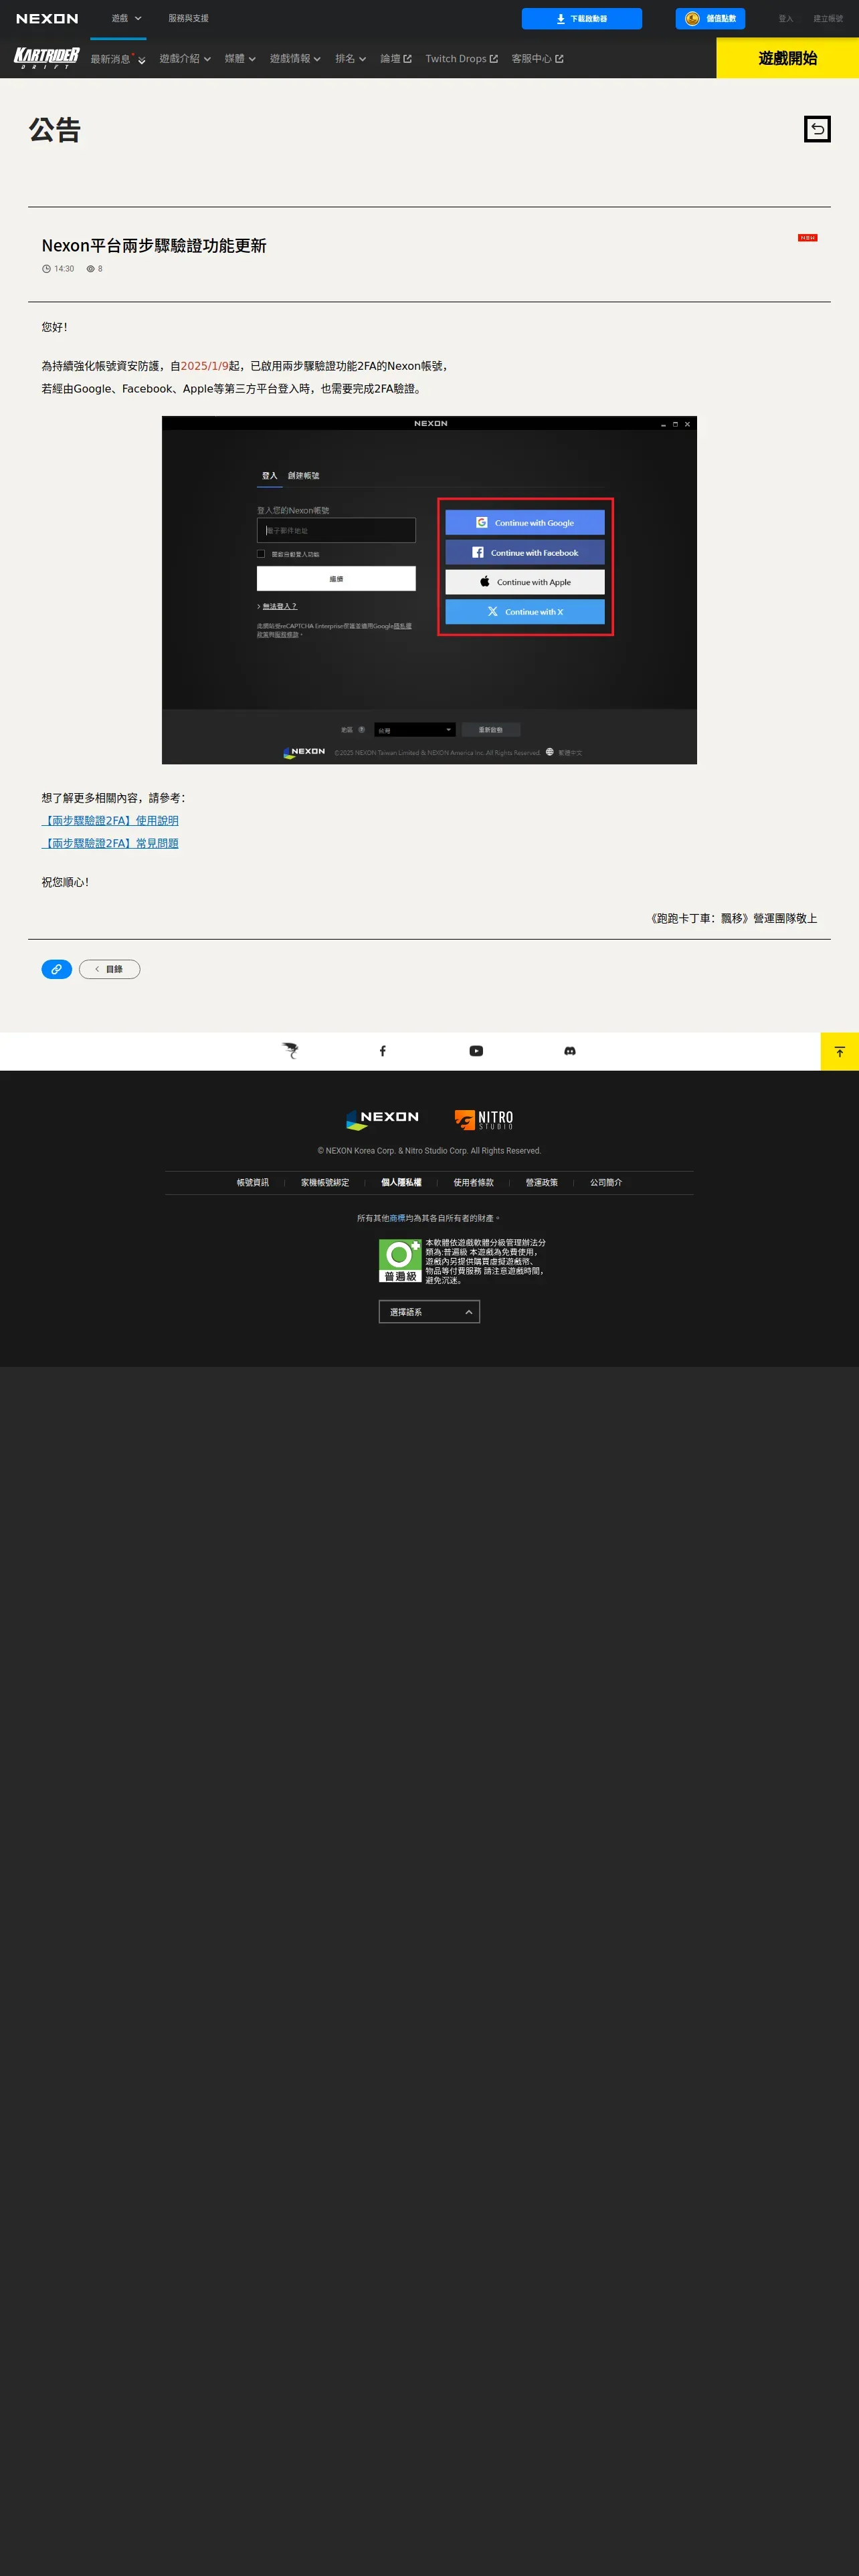The width and height of the screenshot is (859, 2576).
Task: Open the 【兩步驟驗證2FA】使用說明 link
Action: 110,821
